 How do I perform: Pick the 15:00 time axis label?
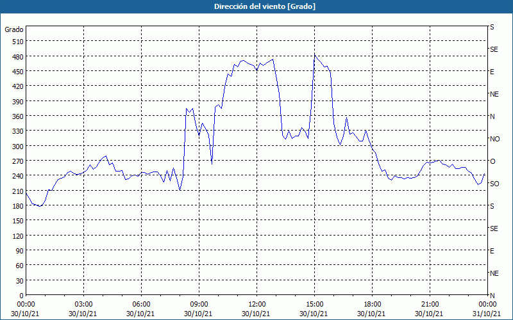[x=315, y=305]
